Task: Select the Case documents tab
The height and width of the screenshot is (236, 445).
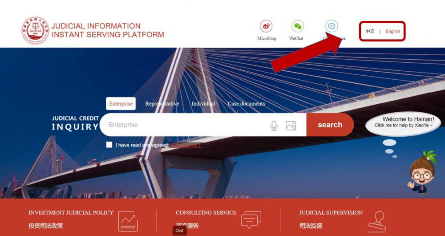Action: tap(246, 104)
